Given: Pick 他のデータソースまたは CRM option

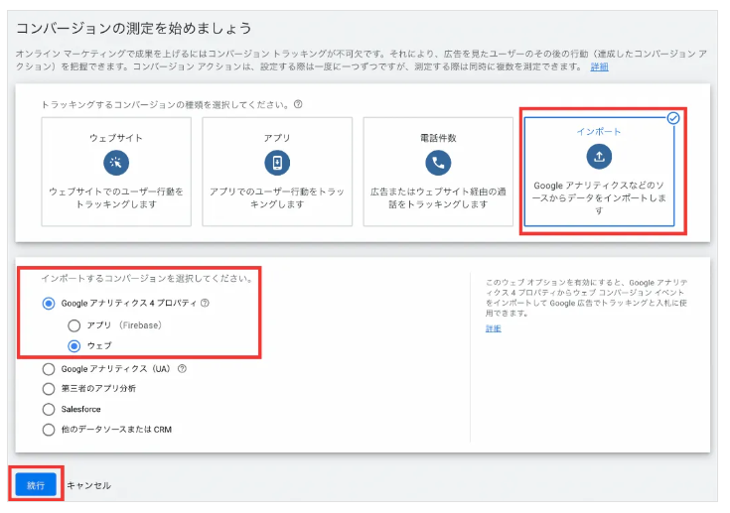Looking at the screenshot, I should click(x=49, y=430).
